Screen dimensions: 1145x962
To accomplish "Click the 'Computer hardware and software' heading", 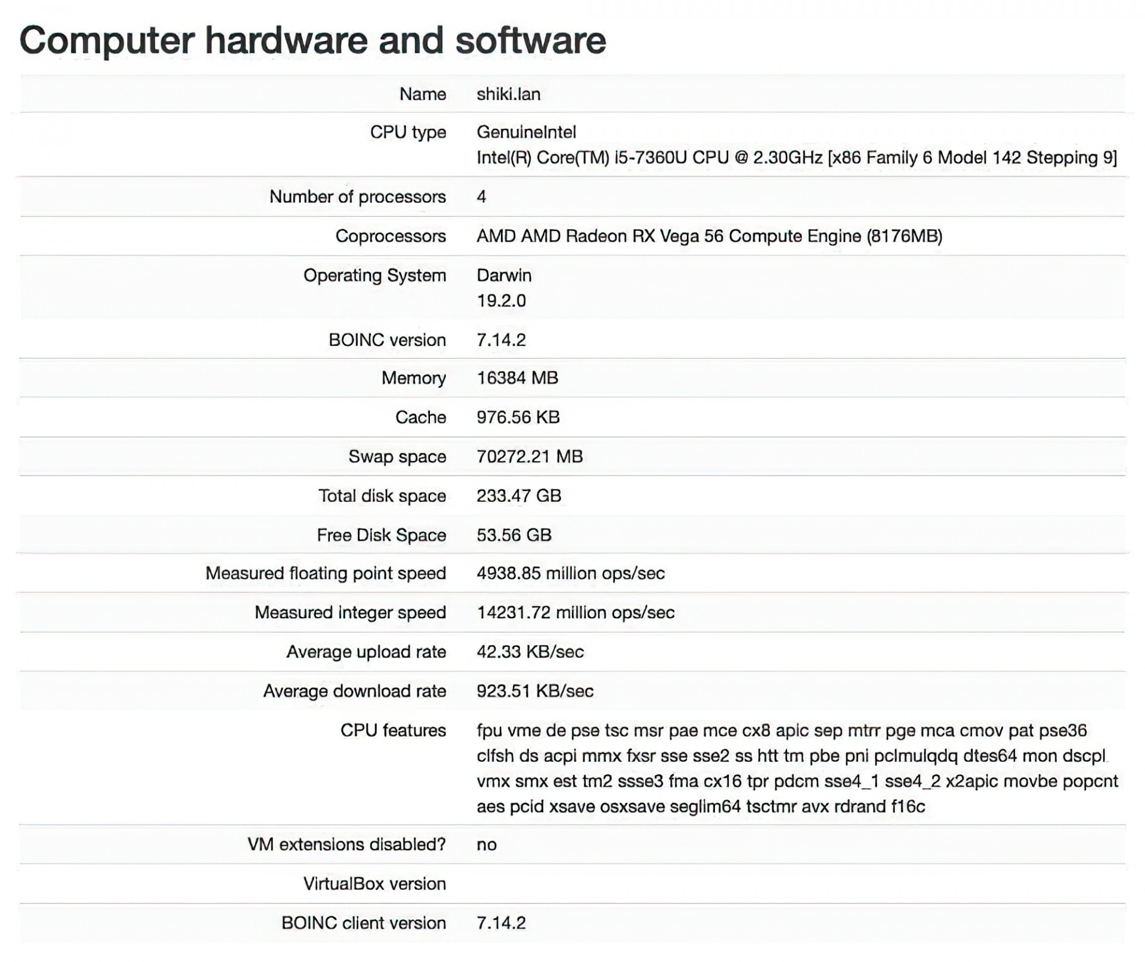I will click(312, 41).
